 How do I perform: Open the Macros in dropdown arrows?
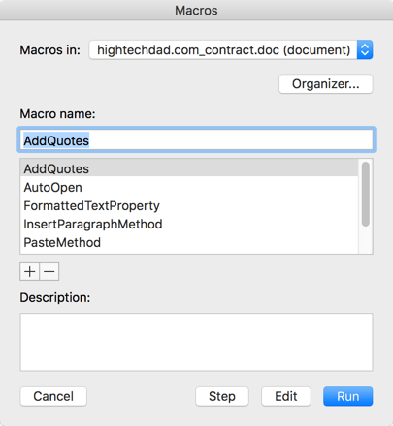pyautogui.click(x=365, y=49)
